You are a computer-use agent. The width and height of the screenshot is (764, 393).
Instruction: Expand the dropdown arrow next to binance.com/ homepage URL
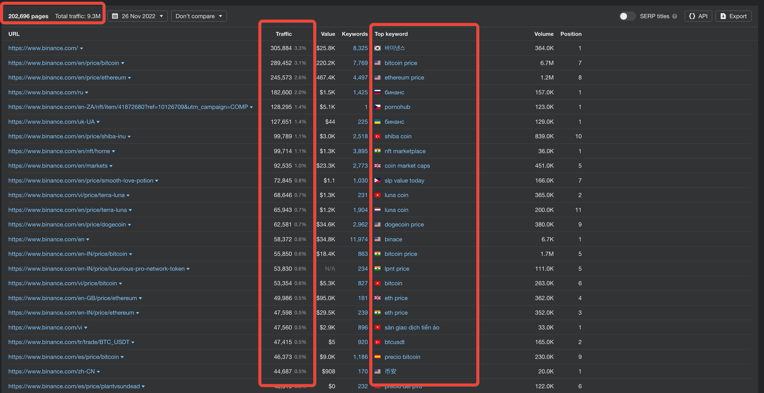point(82,49)
